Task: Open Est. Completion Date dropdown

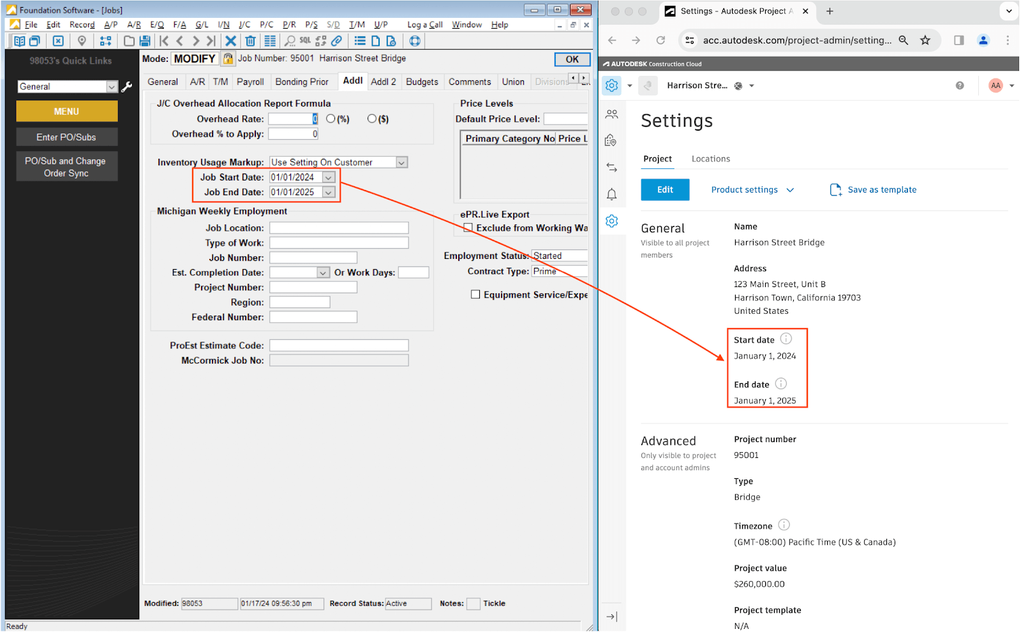Action: click(x=323, y=272)
